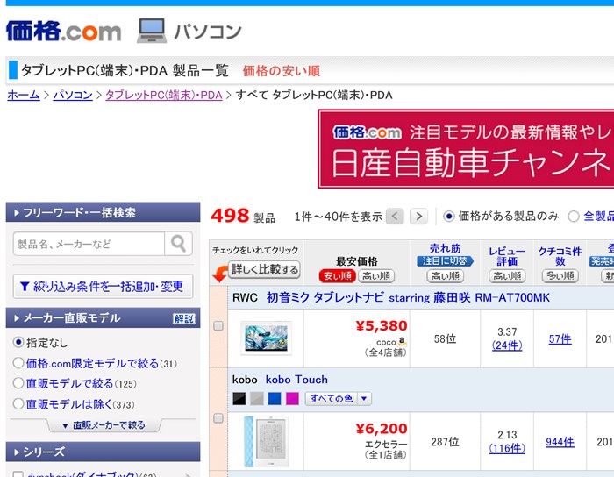Expand 直販メーカーで絞る section
Image resolution: width=614 pixels, height=477 pixels.
(x=104, y=425)
